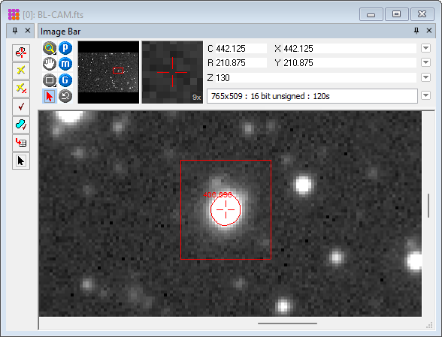
Task: Expand the C/X coordinate row dropdown
Action: pyautogui.click(x=425, y=48)
